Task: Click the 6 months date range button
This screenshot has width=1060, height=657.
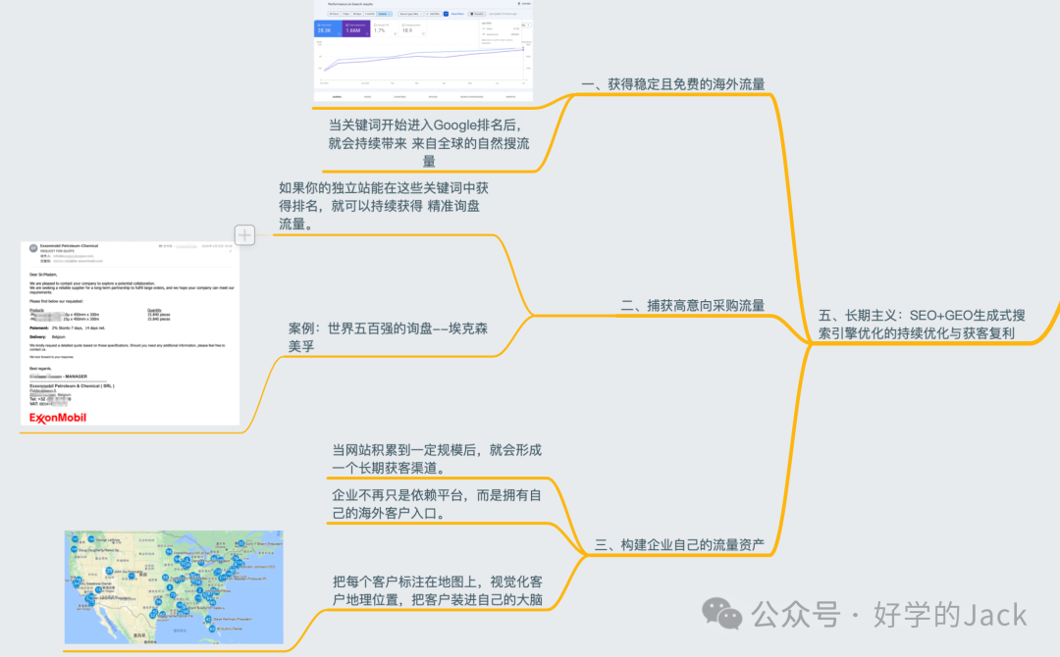Action: coord(368,14)
